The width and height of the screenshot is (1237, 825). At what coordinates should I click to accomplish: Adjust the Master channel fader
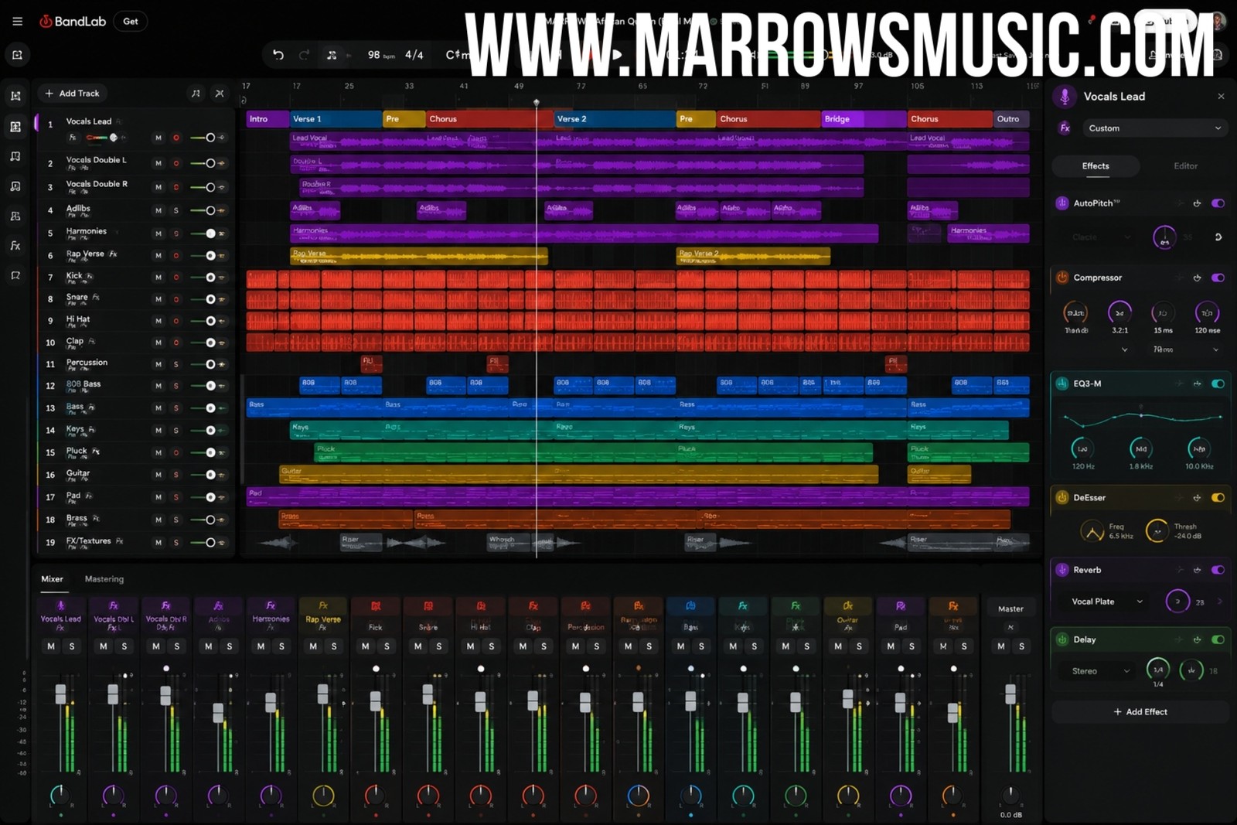click(1010, 694)
